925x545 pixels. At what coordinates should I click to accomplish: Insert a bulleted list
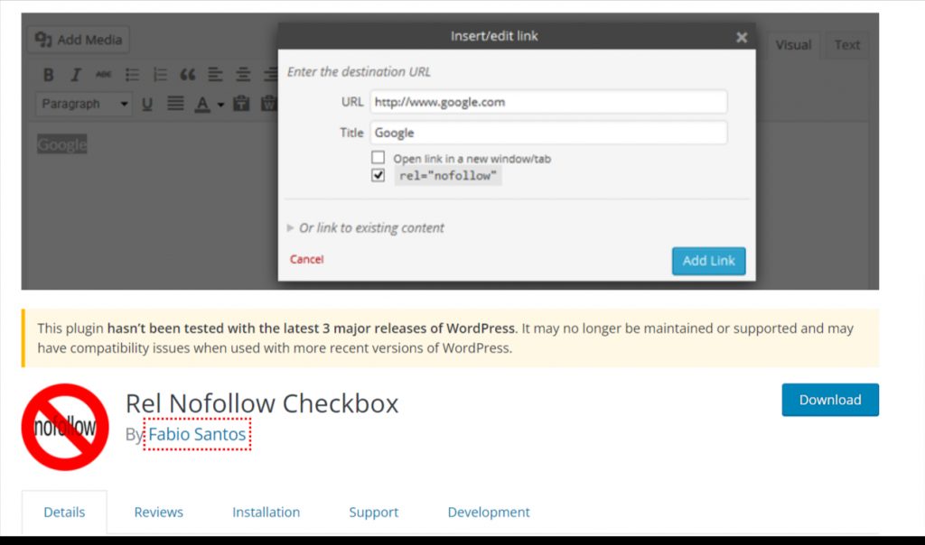point(131,75)
